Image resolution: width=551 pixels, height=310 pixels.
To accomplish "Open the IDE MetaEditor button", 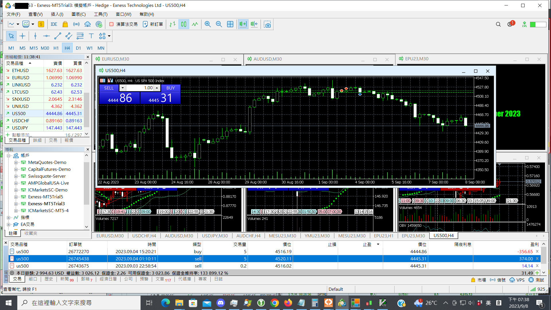I will click(54, 24).
